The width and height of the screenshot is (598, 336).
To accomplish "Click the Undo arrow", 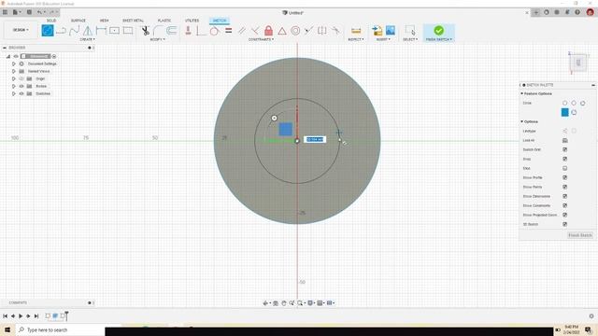I will pyautogui.click(x=39, y=12).
